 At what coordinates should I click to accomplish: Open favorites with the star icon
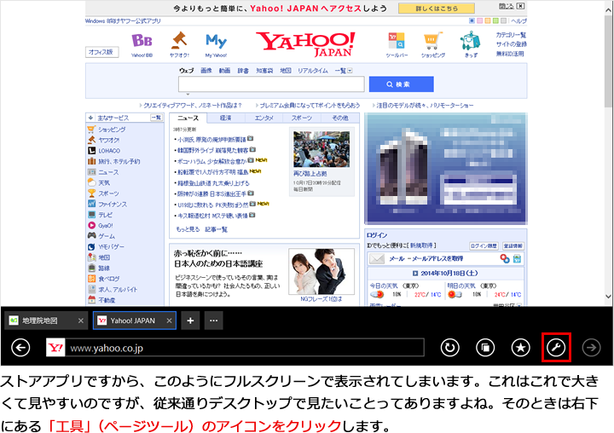(520, 347)
